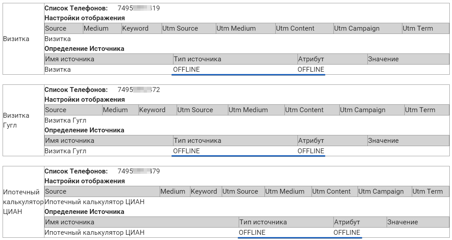Click the phone number ending in 79
Image resolution: width=452 pixels, height=240 pixels.
tap(138, 171)
